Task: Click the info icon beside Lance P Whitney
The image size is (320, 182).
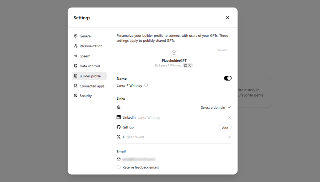Action: click(x=146, y=85)
